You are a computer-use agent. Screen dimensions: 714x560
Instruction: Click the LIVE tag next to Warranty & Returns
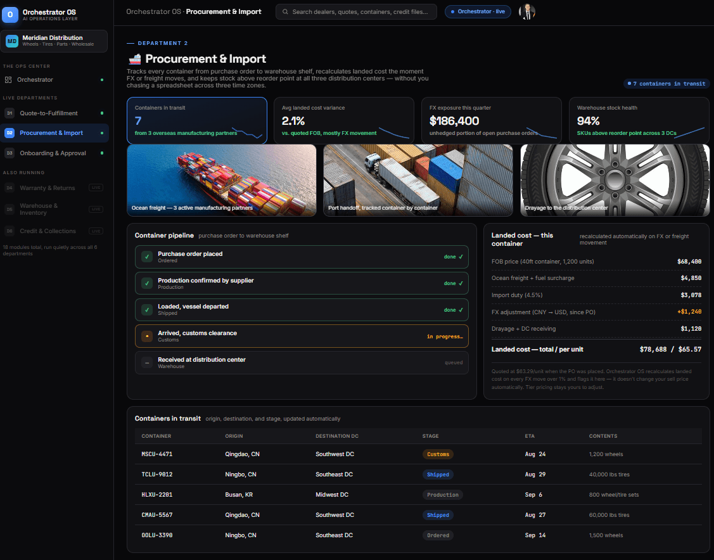[96, 188]
